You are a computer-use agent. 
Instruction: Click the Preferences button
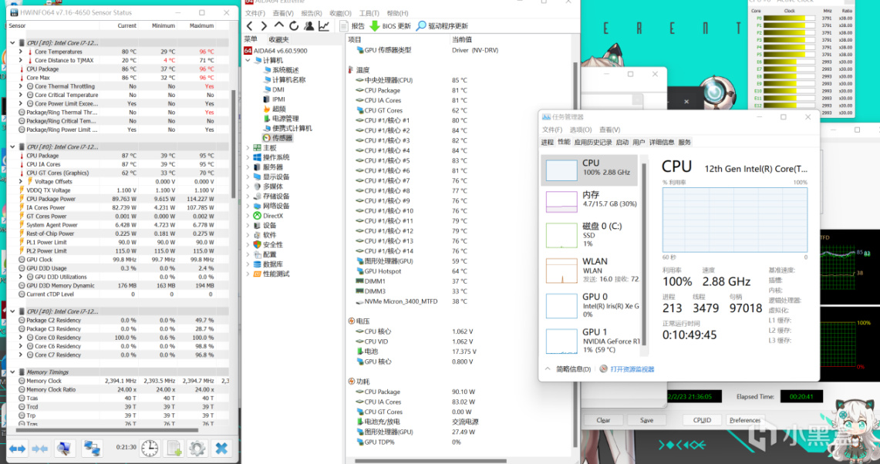tap(745, 419)
